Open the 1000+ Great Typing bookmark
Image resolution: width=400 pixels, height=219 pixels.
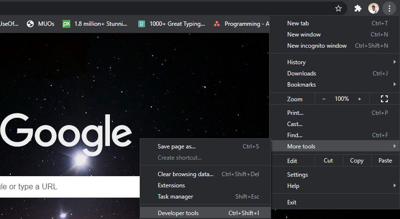tap(171, 24)
